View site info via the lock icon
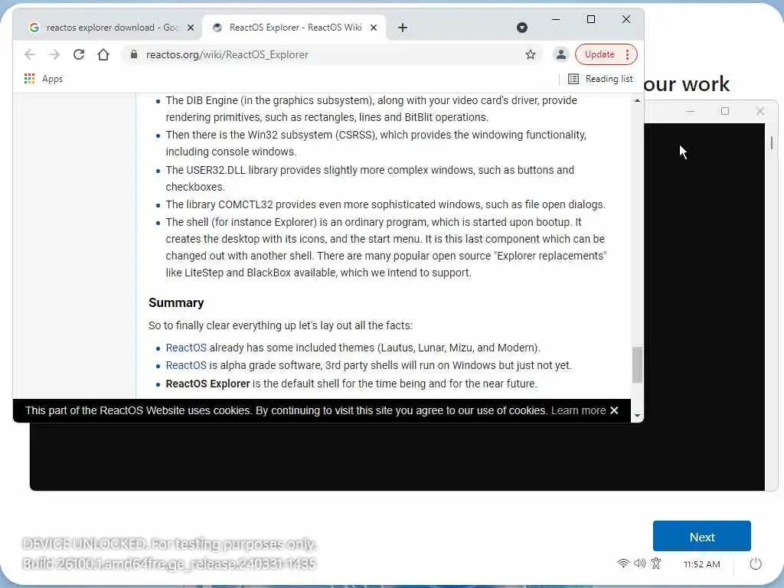 pyautogui.click(x=133, y=54)
